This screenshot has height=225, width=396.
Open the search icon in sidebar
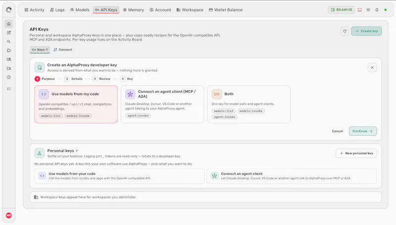(9, 42)
